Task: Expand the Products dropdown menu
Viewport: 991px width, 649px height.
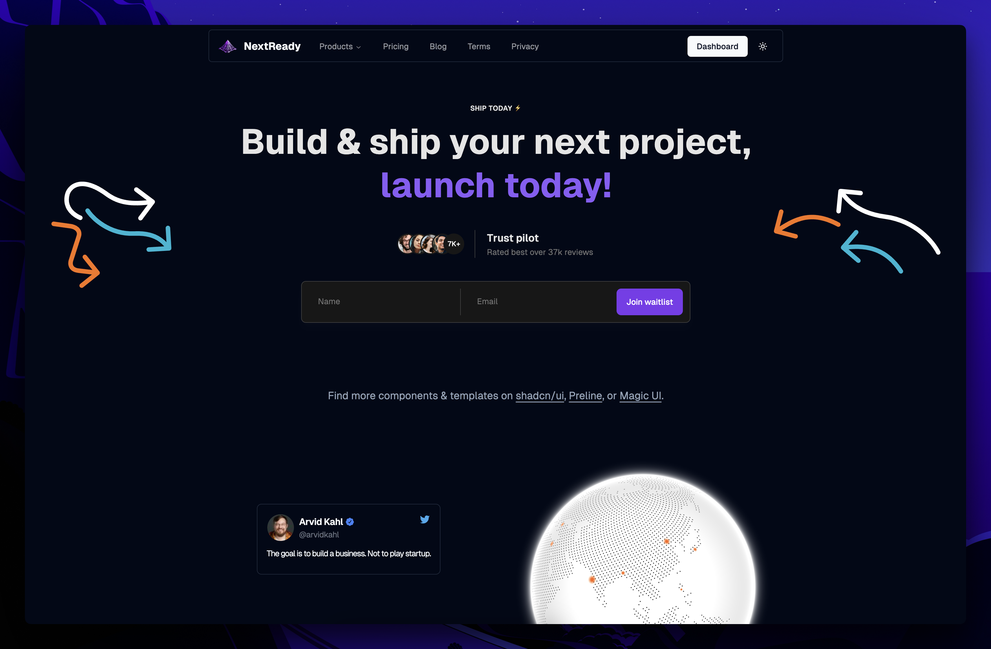Action: coord(339,46)
